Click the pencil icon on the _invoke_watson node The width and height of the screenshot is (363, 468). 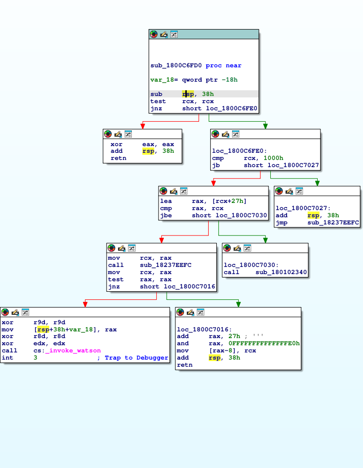click(15, 312)
